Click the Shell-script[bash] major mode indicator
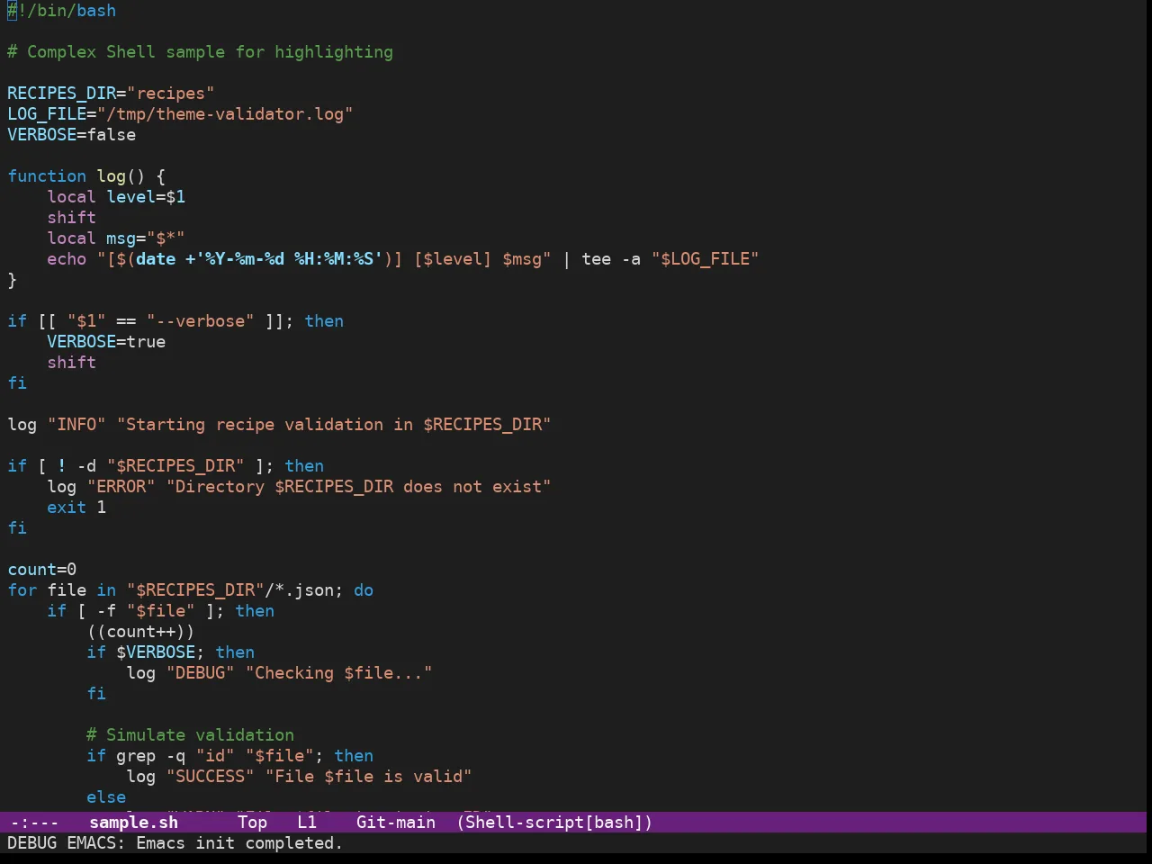 [x=554, y=823]
